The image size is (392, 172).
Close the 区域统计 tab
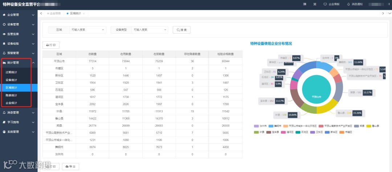coord(84,13)
